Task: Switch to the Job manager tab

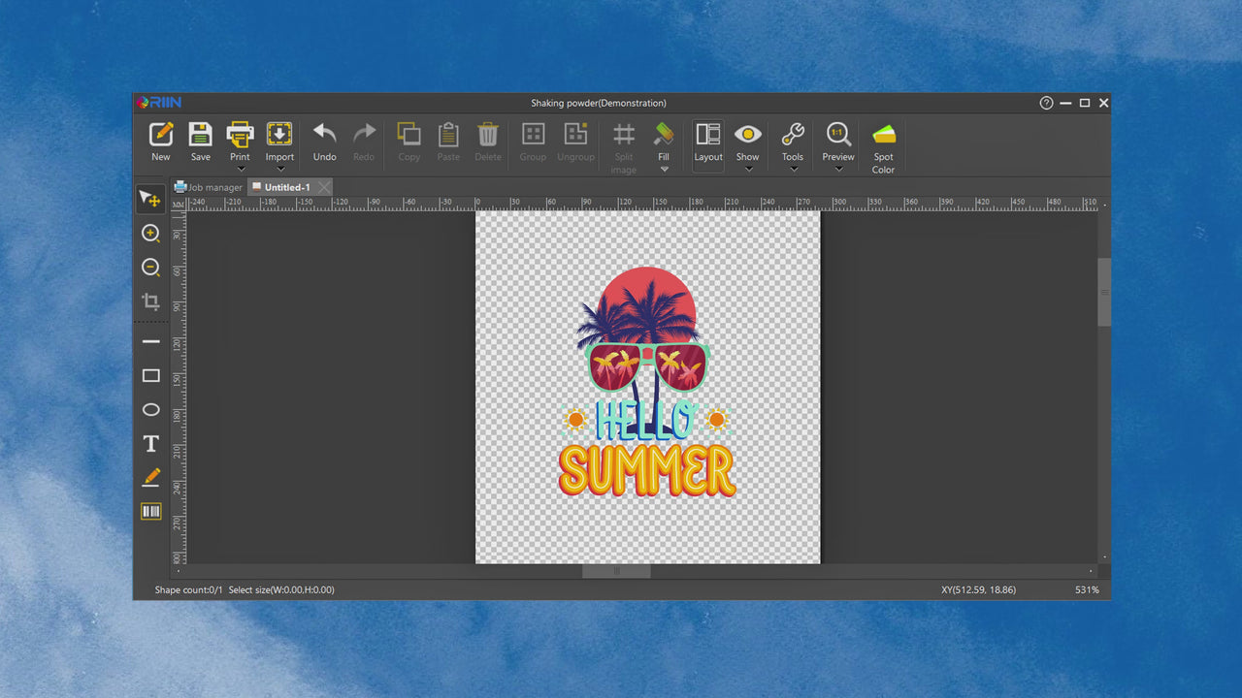Action: [x=209, y=187]
